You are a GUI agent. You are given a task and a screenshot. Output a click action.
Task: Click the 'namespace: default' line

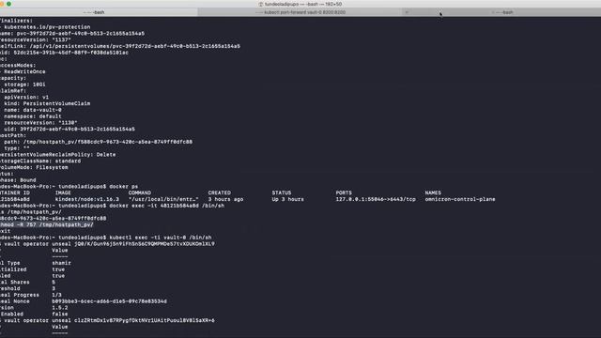pos(33,116)
